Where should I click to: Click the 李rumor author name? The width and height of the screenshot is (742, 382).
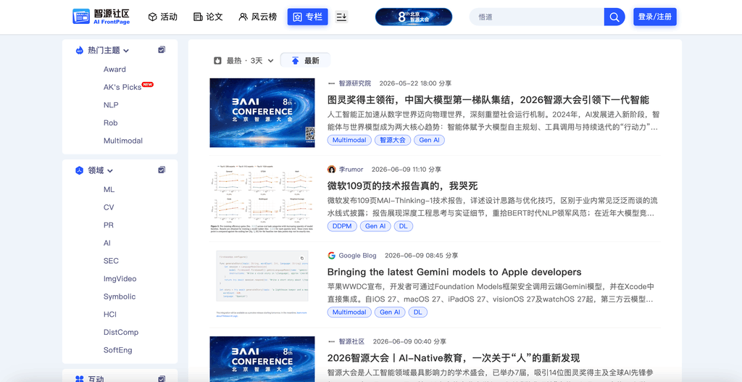[x=351, y=170]
